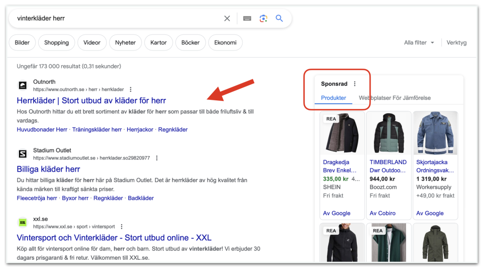Viewport: 484px width, 272px height.
Task: Click 'Av Google' under the Workersupply product
Action: click(430, 213)
